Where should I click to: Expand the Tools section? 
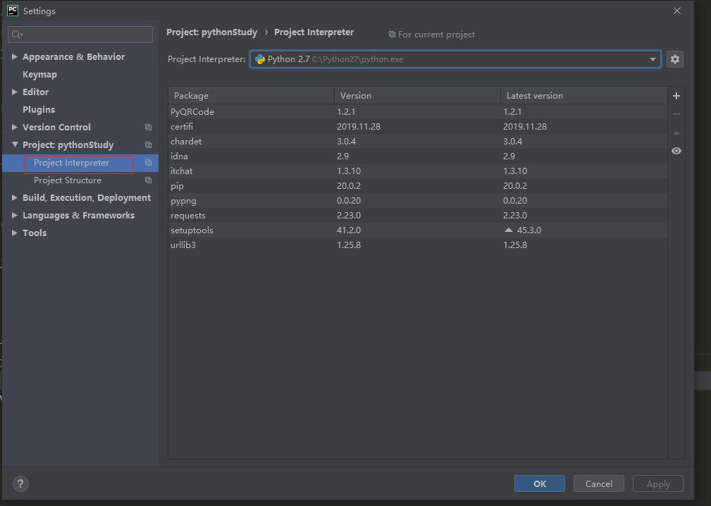pyautogui.click(x=15, y=233)
